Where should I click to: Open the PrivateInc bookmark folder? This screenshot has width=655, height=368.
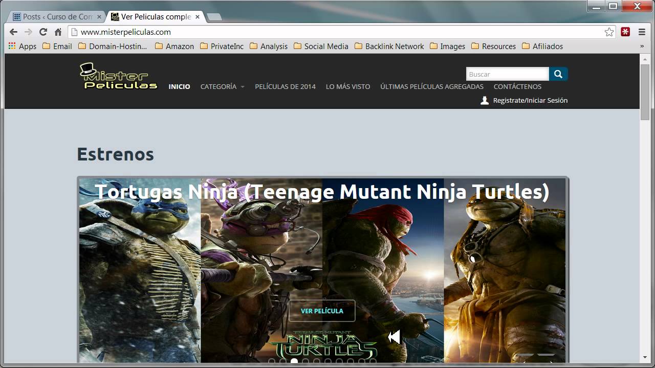coord(222,46)
